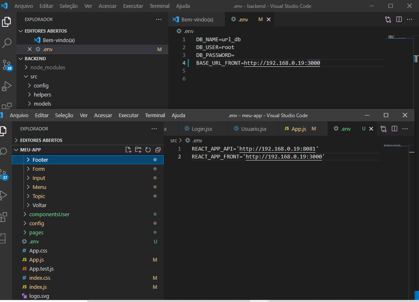Split the editor in the backend window
The image size is (419, 302).
[x=399, y=19]
